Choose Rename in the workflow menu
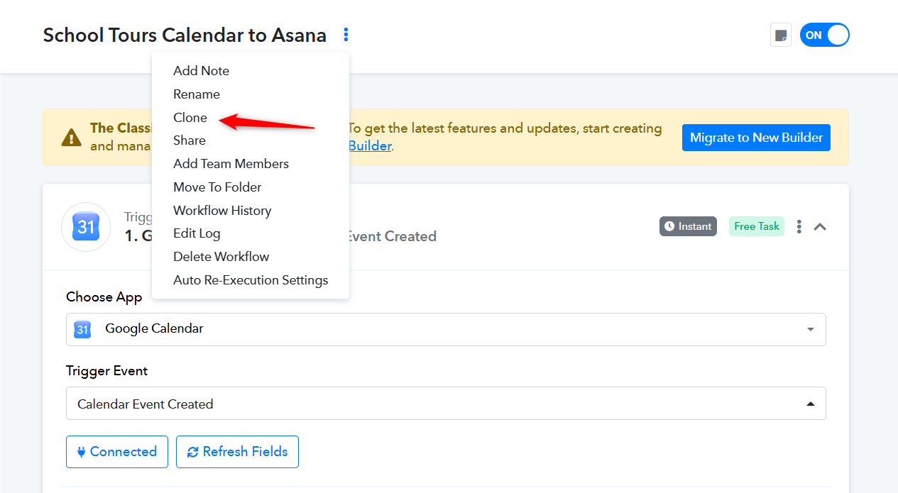Screen dimensions: 898x493 [197, 94]
